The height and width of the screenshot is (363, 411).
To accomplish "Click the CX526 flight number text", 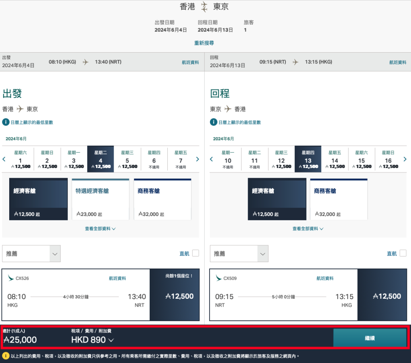I will [22, 278].
